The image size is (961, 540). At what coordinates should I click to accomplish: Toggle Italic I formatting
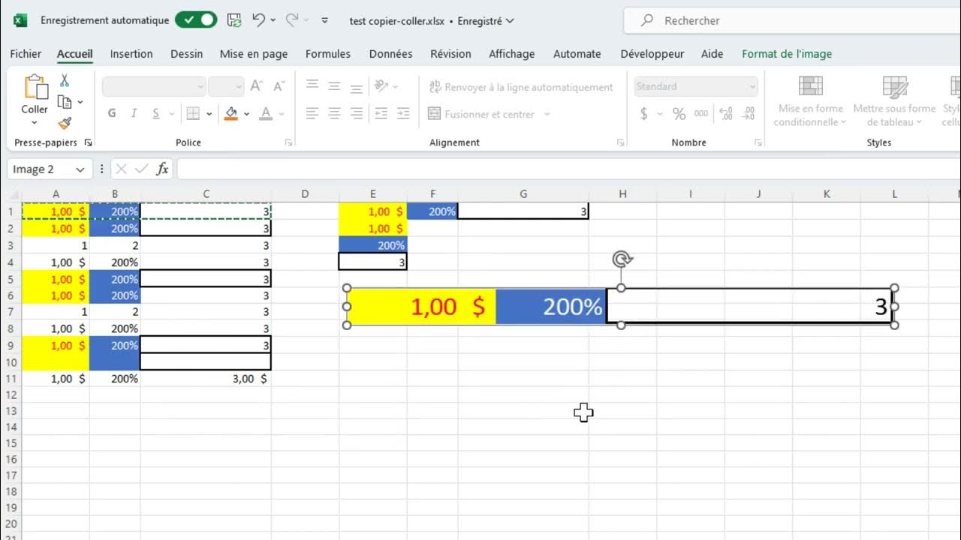tap(134, 114)
